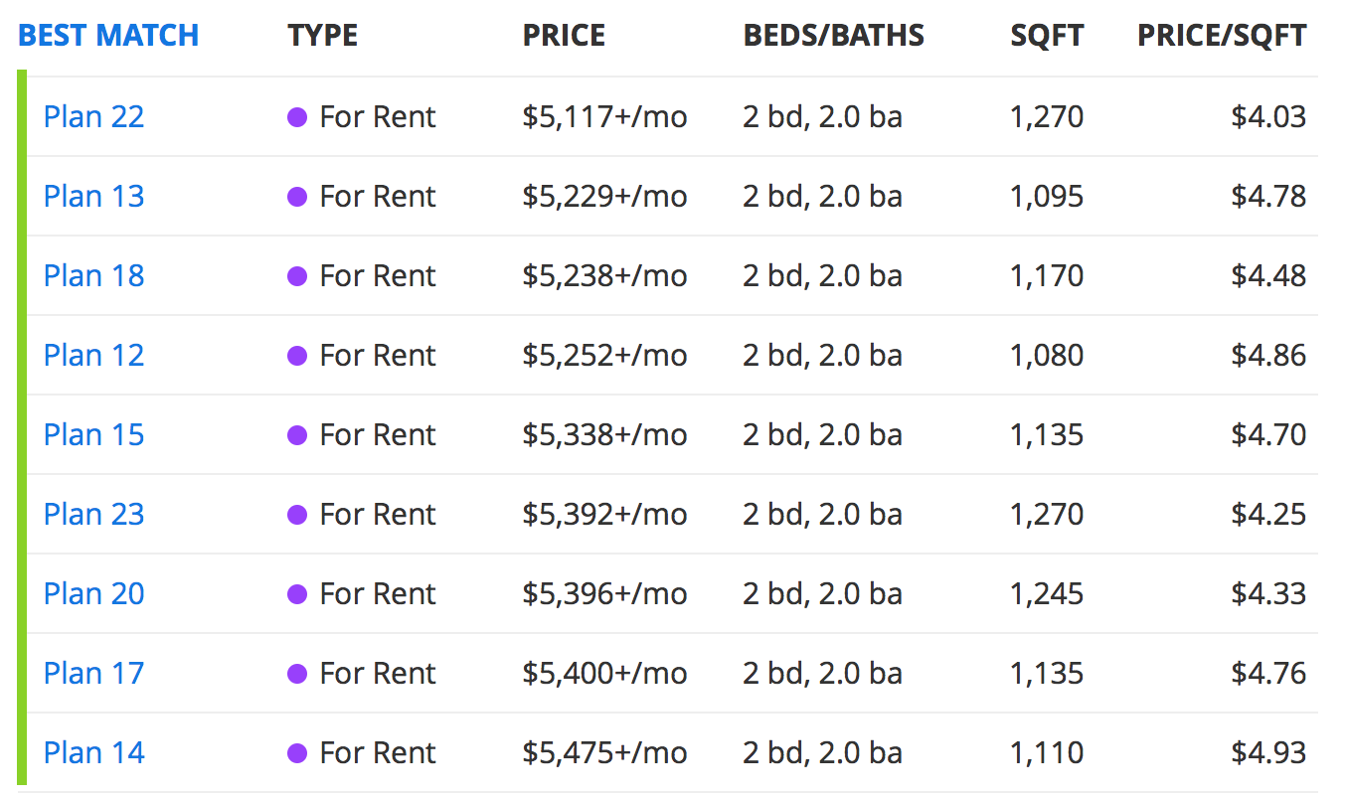Sort by Price/Sqft column header
Screen dimensions: 1346x799
tap(1222, 36)
